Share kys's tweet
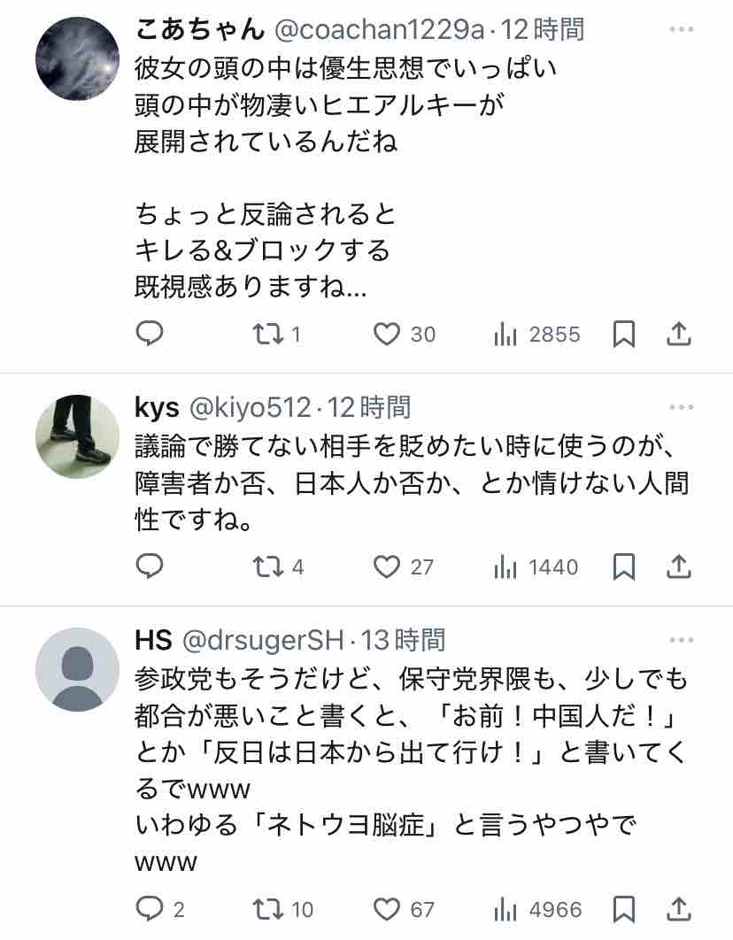Screen dimensions: 733x940 (679, 566)
